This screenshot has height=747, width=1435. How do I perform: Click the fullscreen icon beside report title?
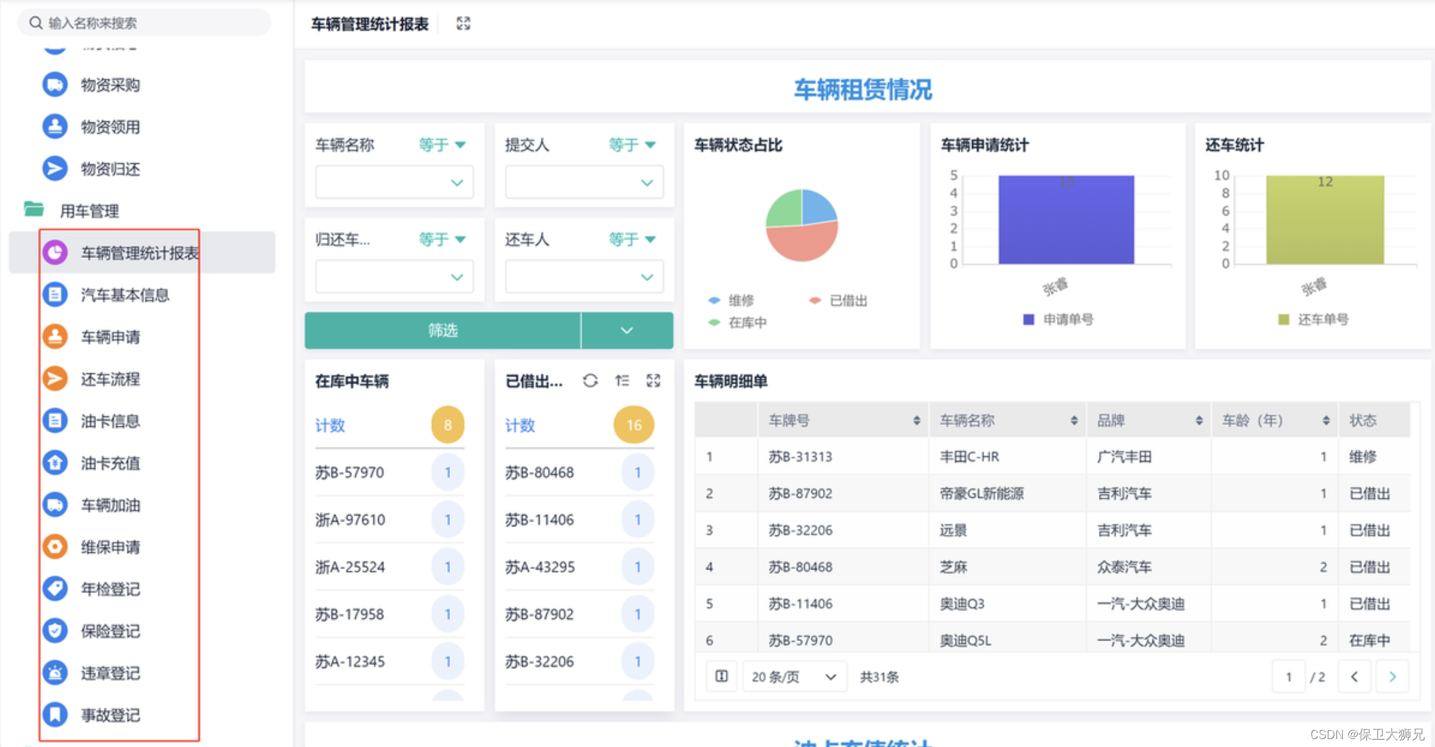pyautogui.click(x=463, y=24)
